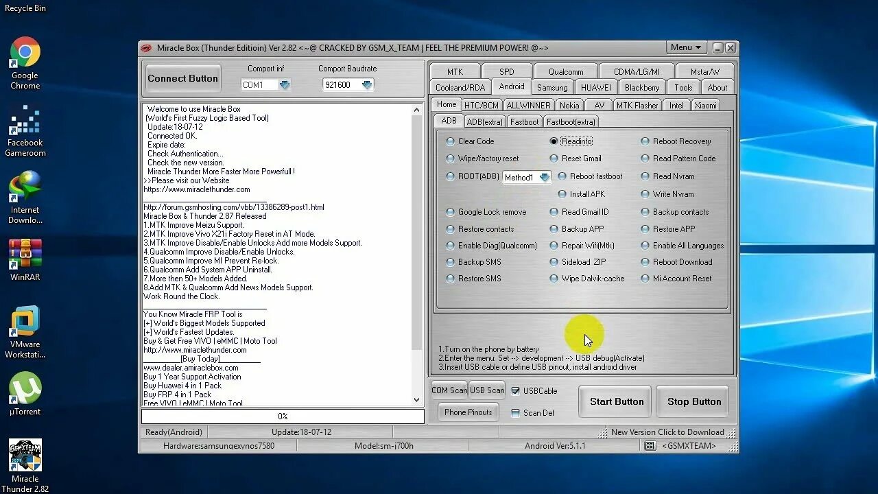This screenshot has width=878, height=494.
Task: Click the USB Scan button
Action: pyautogui.click(x=487, y=390)
